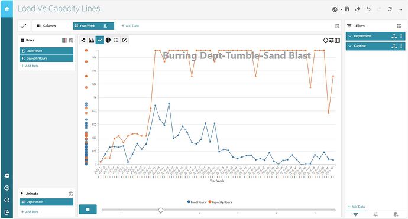This screenshot has height=219, width=408.
Task: Toggle fullscreen expand arrows button
Action: tap(24, 26)
